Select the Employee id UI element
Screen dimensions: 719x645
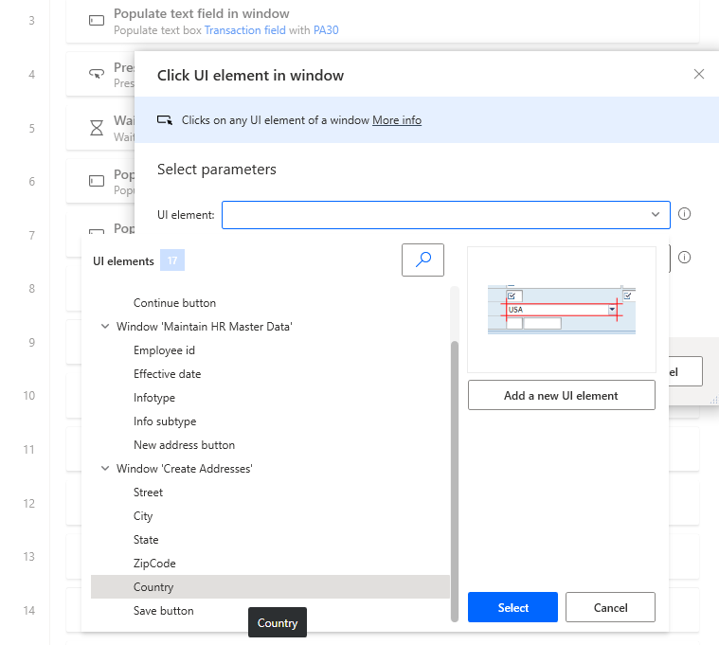pyautogui.click(x=164, y=350)
